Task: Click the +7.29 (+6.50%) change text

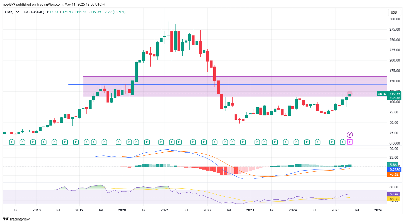Action: 114,12
